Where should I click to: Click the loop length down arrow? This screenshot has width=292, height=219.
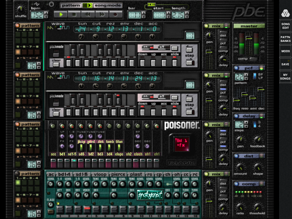click(x=187, y=17)
